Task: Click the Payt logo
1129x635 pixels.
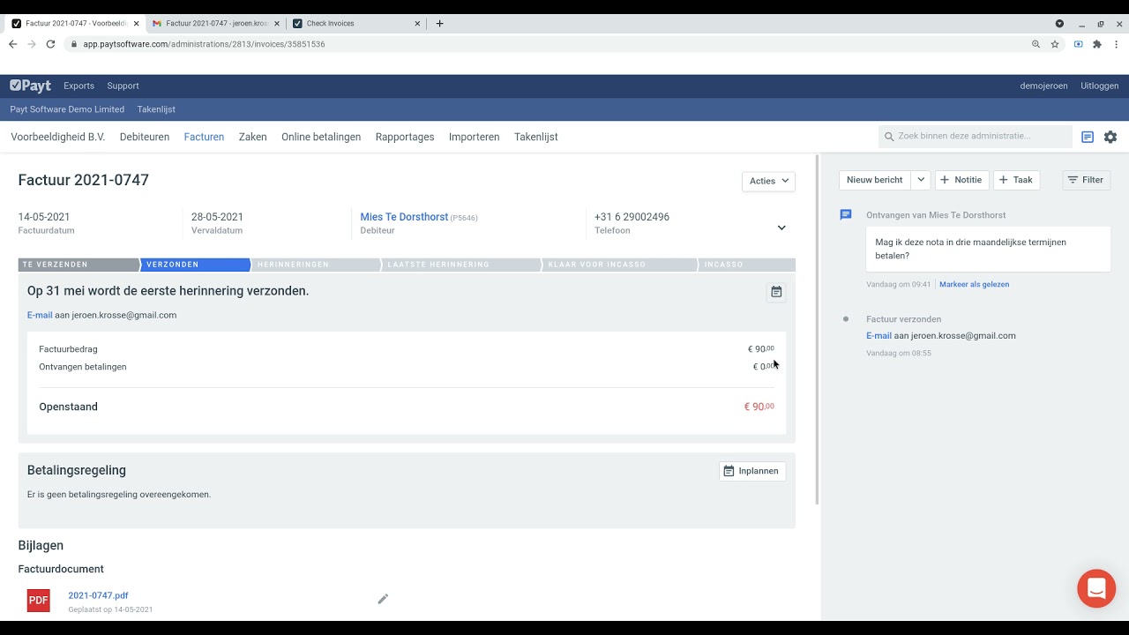Action: coord(30,86)
